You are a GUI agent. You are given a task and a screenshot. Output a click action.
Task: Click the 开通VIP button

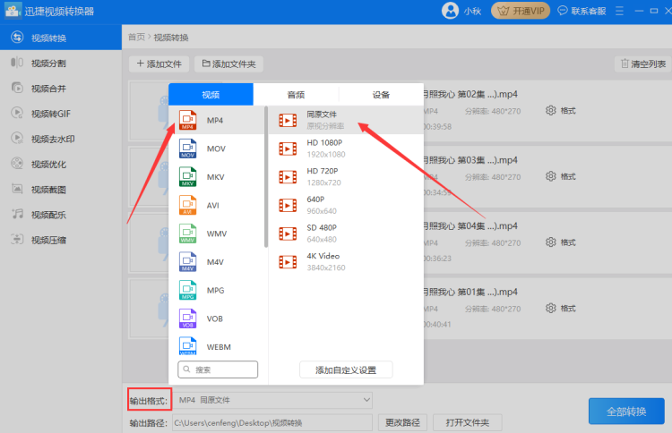tap(521, 11)
